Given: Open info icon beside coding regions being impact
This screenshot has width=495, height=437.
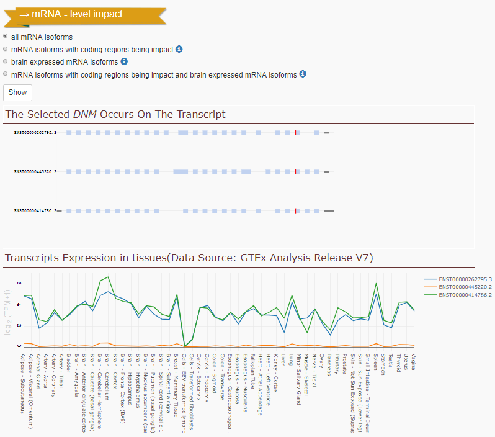Looking at the screenshot, I should [x=179, y=49].
